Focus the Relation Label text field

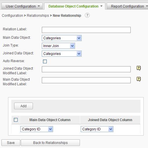(x=86, y=30)
